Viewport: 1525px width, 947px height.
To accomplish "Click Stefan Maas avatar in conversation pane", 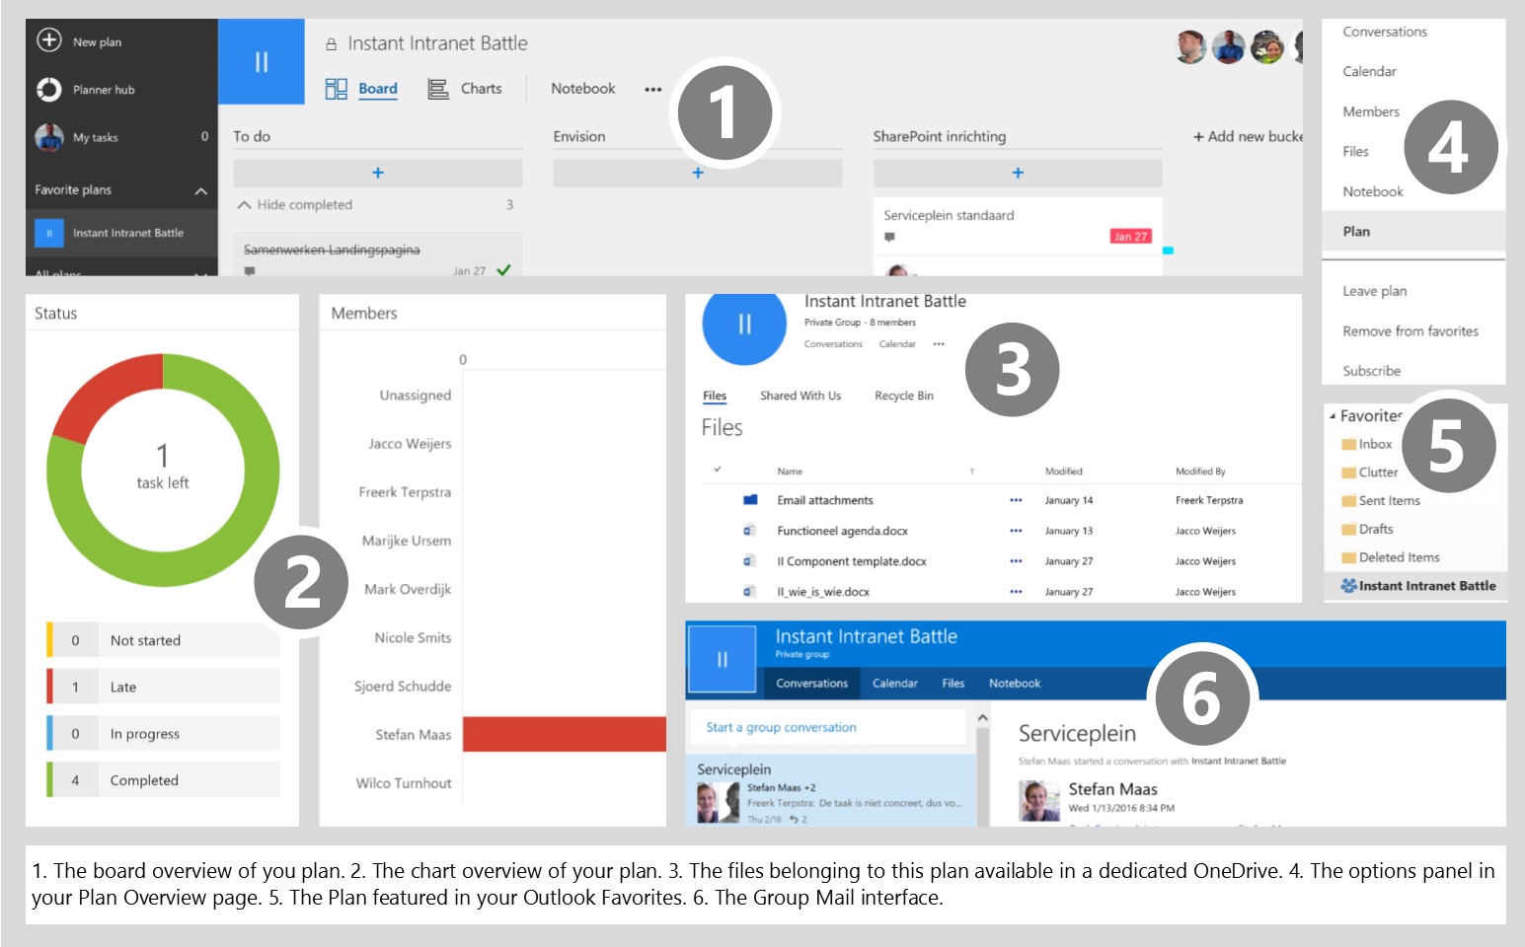I will [x=1039, y=800].
